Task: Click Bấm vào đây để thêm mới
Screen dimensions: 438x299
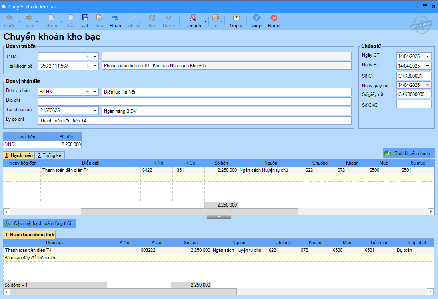Action: pyautogui.click(x=30, y=258)
